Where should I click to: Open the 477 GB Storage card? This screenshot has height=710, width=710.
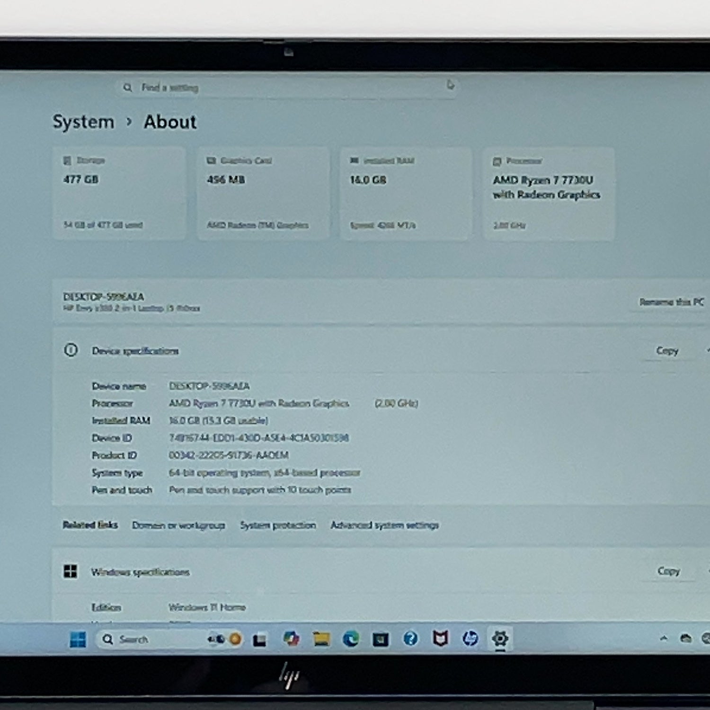(x=119, y=194)
